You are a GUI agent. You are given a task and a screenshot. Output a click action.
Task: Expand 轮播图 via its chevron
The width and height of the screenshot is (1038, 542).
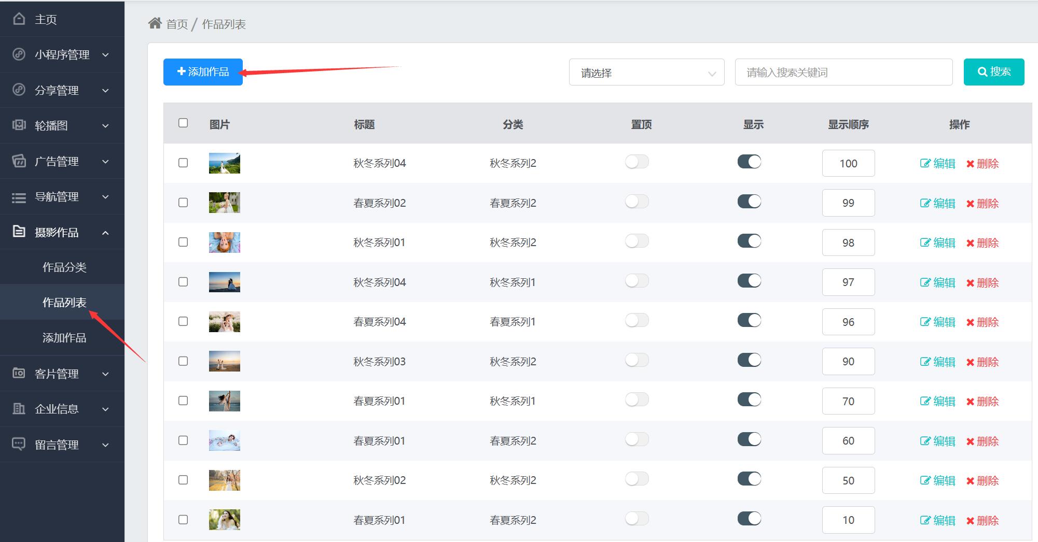(105, 125)
